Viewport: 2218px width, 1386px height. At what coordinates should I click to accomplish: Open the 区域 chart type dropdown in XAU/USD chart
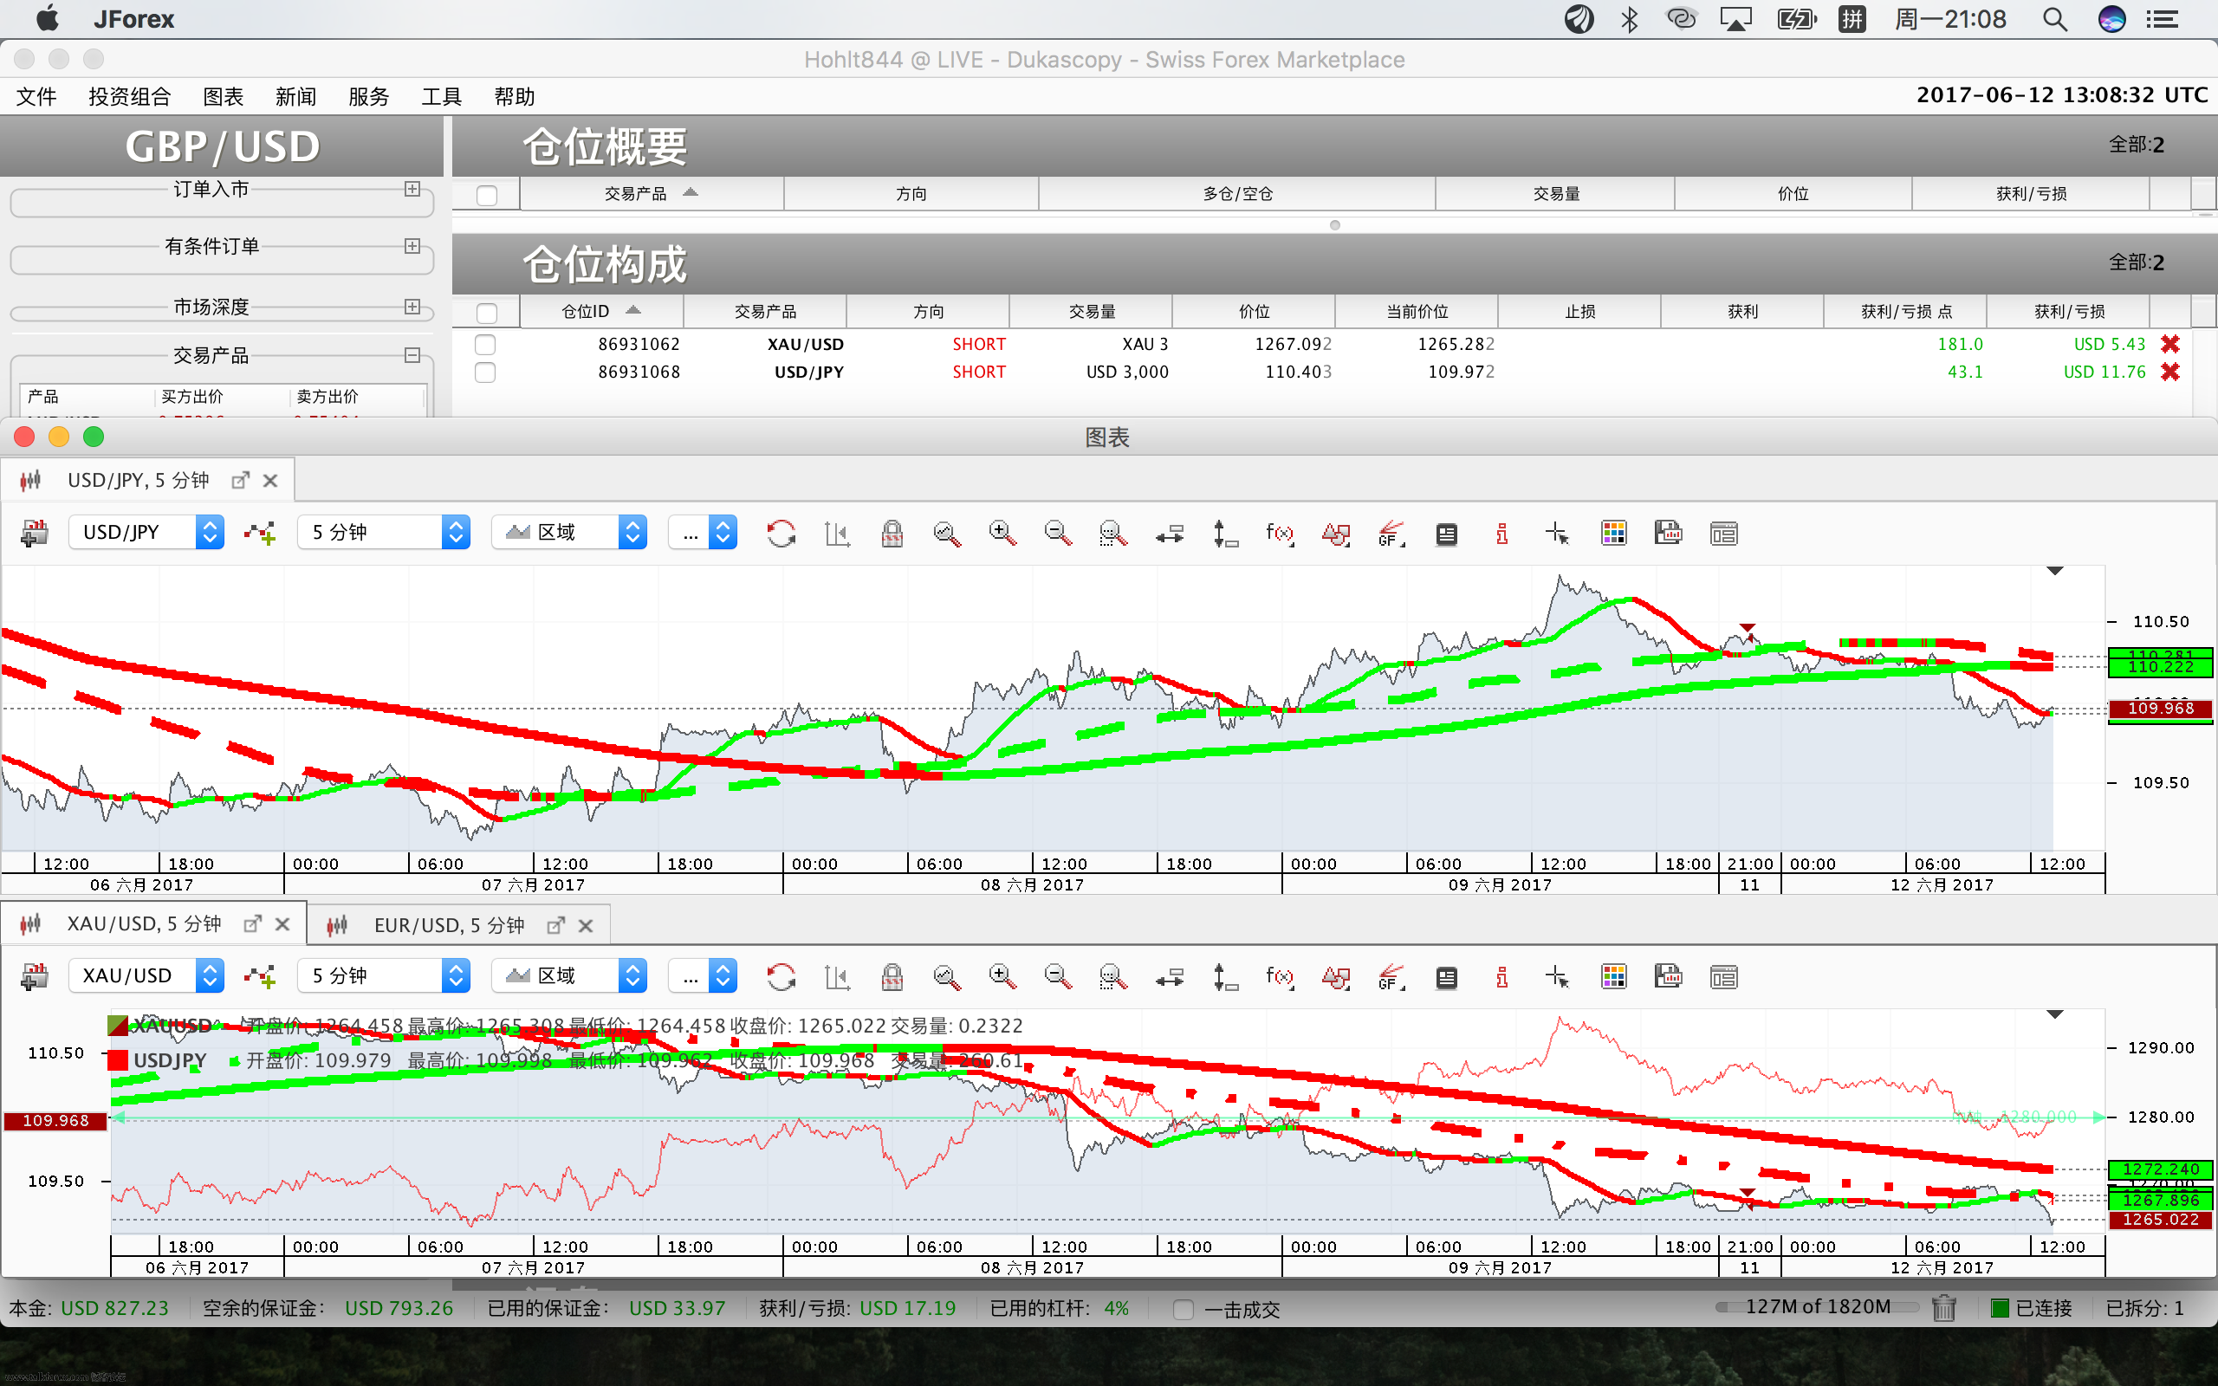[569, 976]
